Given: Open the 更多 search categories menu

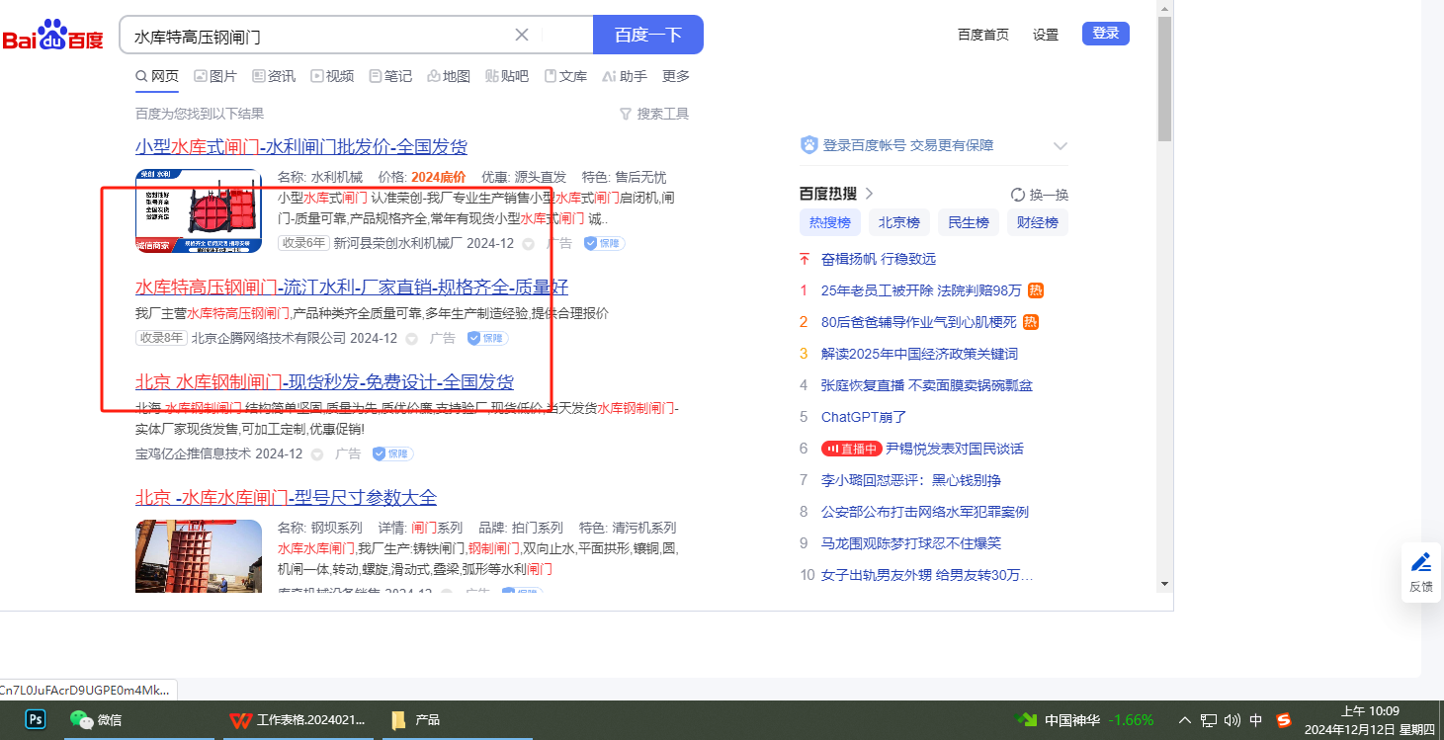Looking at the screenshot, I should (676, 76).
